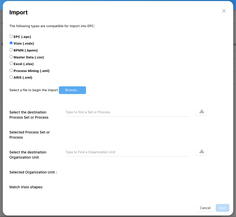Click the 'Match Visio shapes:' label
This screenshot has width=236, height=217.
(26, 187)
